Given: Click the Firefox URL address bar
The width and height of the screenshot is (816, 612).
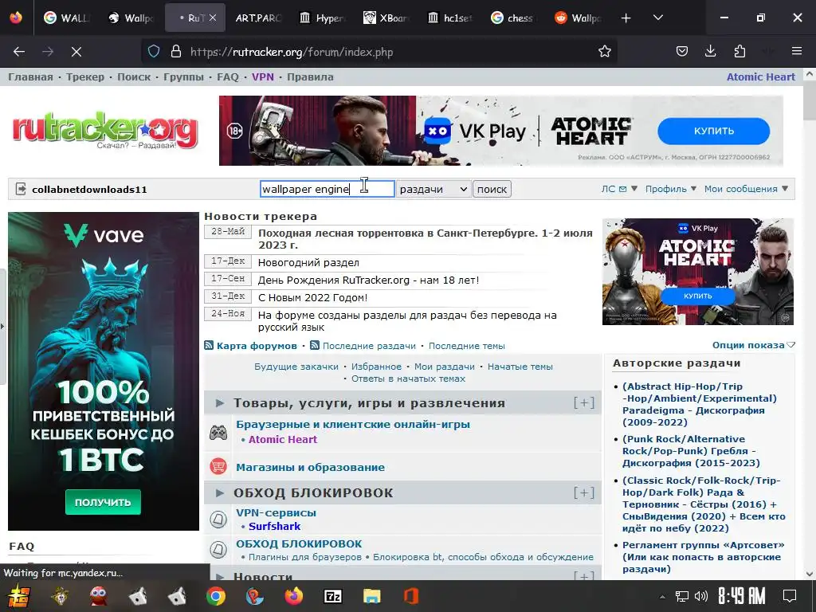Looking at the screenshot, I should pyautogui.click(x=380, y=52).
